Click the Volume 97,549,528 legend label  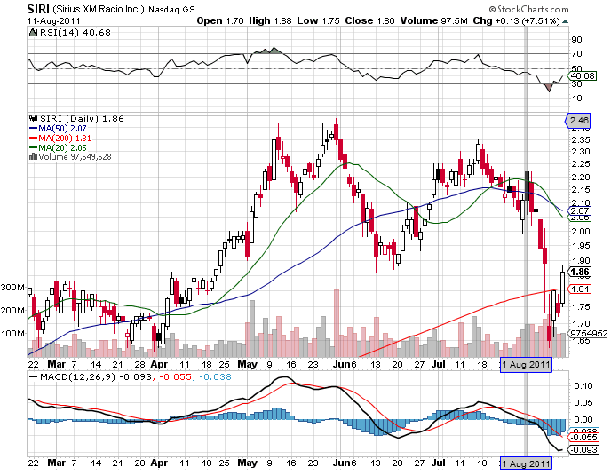coord(75,156)
